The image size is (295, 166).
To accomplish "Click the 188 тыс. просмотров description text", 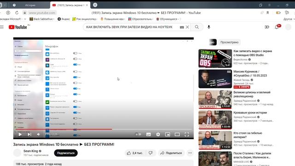I will (x=39, y=164).
